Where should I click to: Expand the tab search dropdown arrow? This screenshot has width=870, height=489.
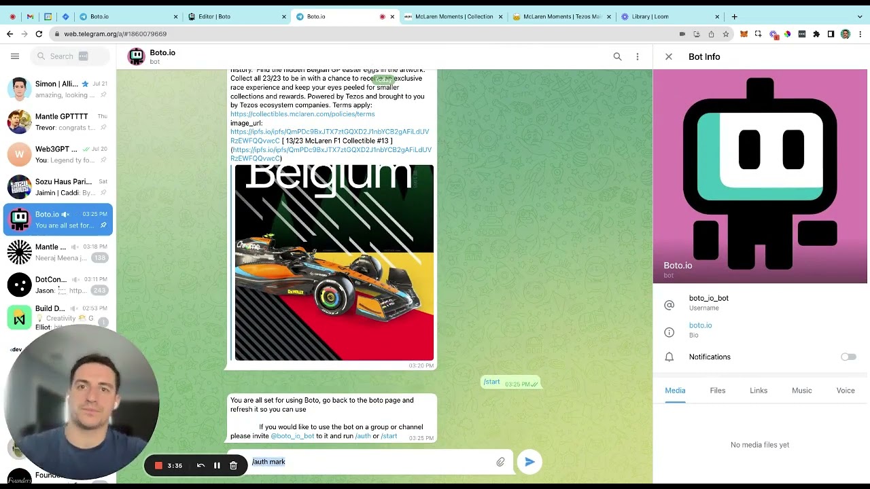click(860, 16)
